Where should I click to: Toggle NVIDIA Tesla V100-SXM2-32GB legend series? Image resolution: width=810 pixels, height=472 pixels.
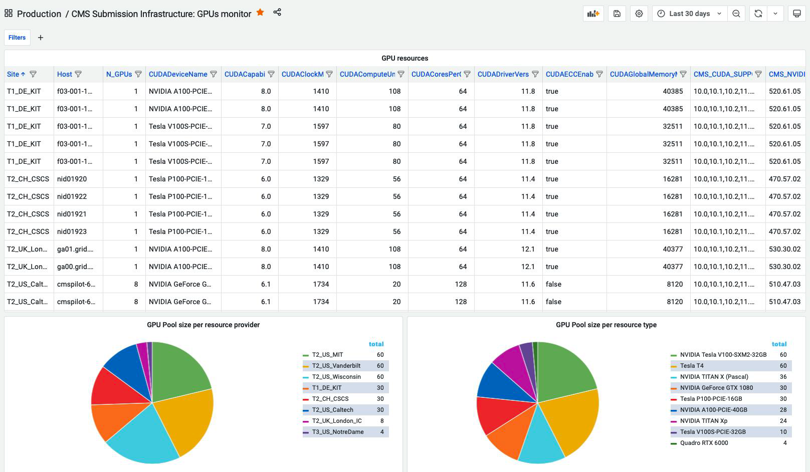point(723,355)
